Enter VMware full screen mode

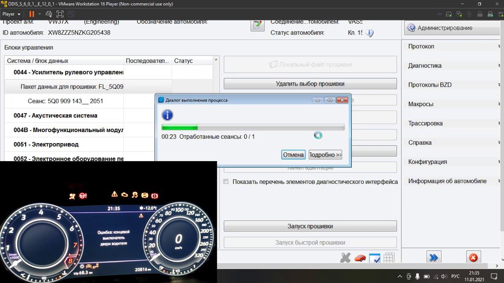[60, 14]
